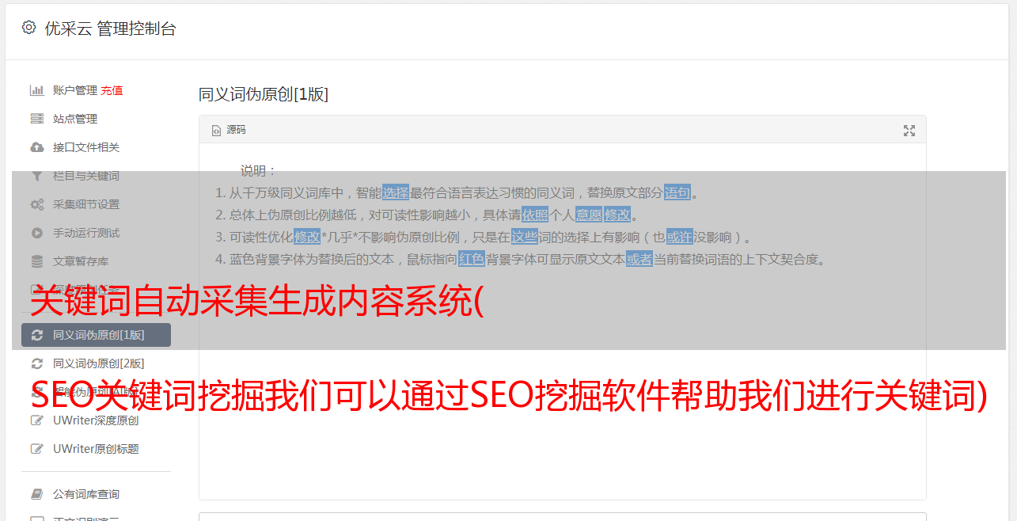Click the 接口文件相关 cloud upload icon
The height and width of the screenshot is (521, 1017).
click(x=36, y=147)
